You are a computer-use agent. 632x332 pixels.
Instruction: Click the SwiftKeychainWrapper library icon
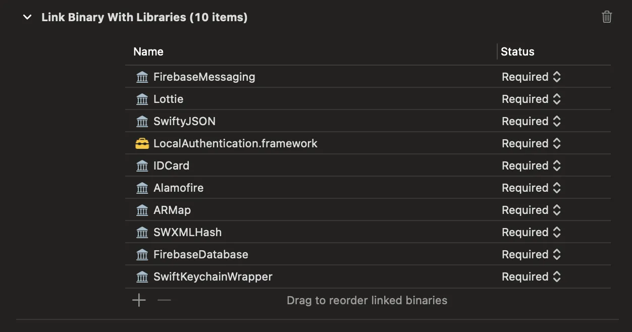(142, 277)
